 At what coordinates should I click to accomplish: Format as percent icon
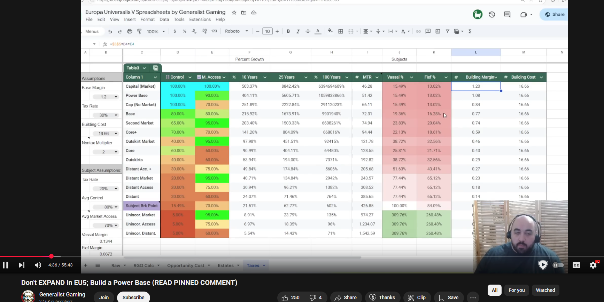[x=184, y=31]
